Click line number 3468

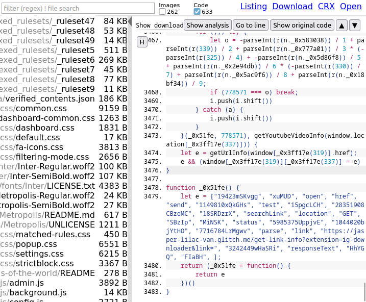pyautogui.click(x=153, y=92)
